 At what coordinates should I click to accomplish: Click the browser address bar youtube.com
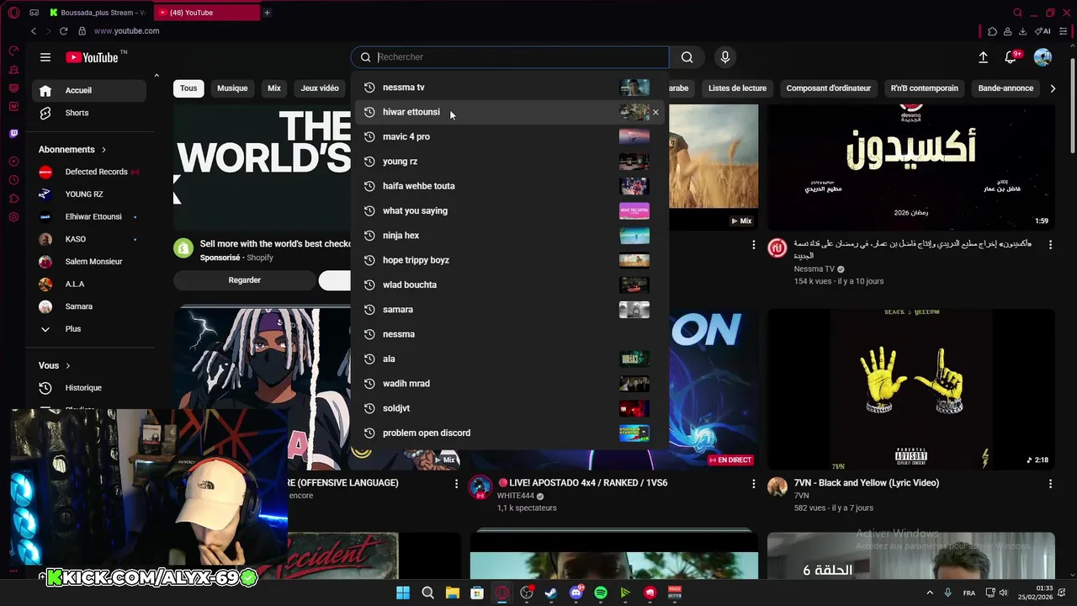[x=126, y=31]
